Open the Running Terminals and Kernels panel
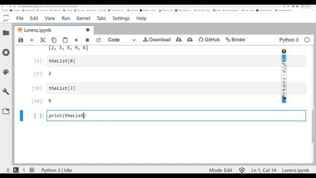Viewport: 316px width, 178px height. [x=6, y=52]
